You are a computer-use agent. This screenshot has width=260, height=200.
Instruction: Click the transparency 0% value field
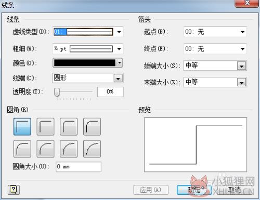pyautogui.click(x=110, y=92)
